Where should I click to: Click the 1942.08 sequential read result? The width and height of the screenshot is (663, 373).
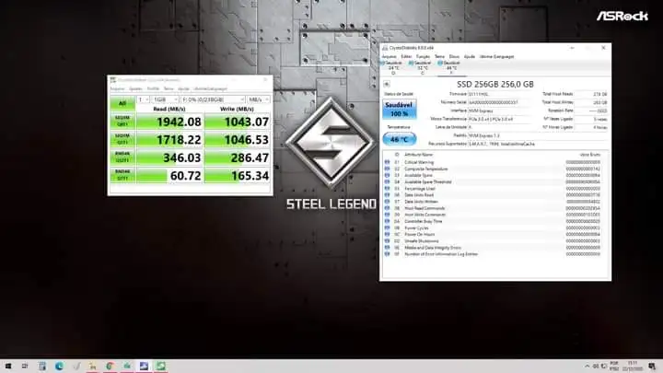(169, 122)
